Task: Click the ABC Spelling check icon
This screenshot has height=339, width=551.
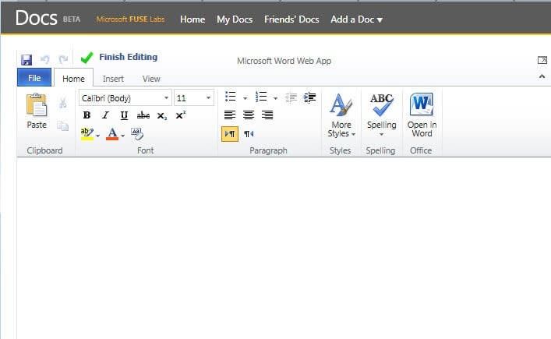Action: pos(382,104)
